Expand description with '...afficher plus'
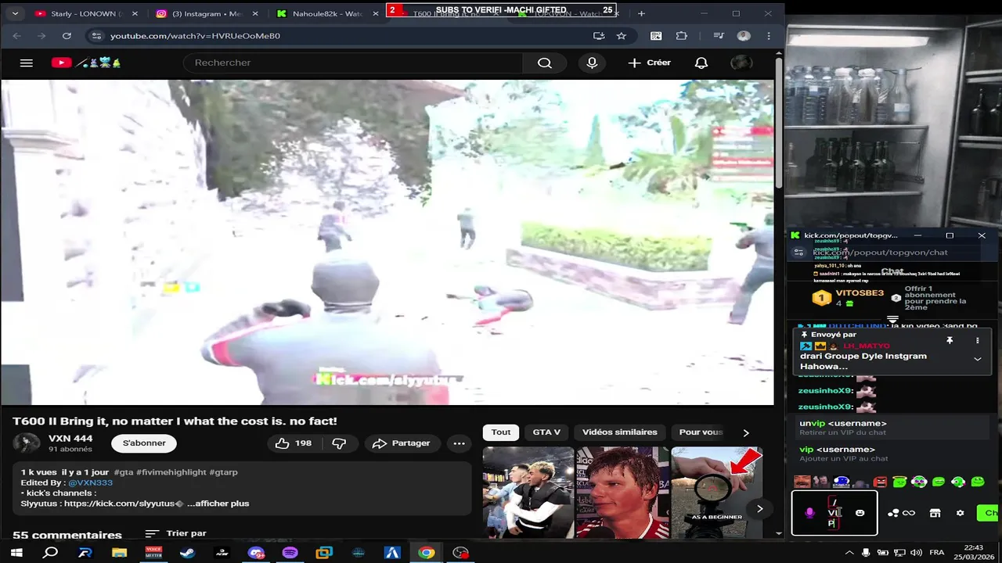The width and height of the screenshot is (1002, 563). click(x=218, y=504)
